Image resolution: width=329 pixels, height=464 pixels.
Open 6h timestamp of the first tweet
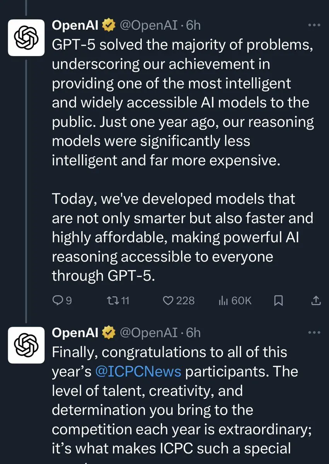[x=193, y=25]
